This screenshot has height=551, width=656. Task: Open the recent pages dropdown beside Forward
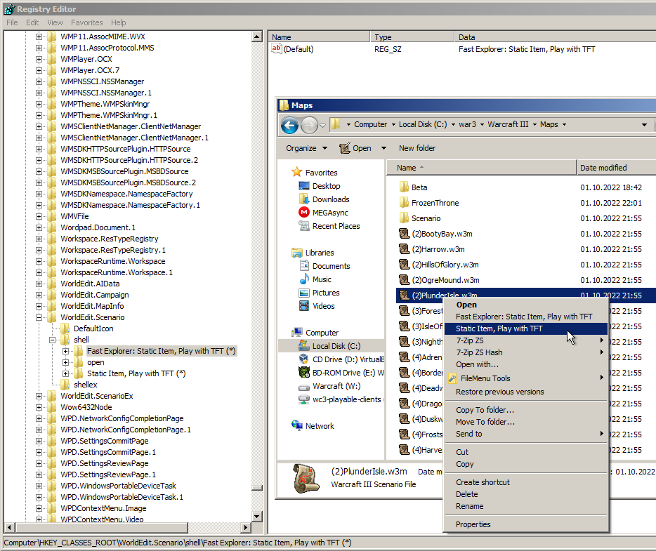click(x=322, y=125)
